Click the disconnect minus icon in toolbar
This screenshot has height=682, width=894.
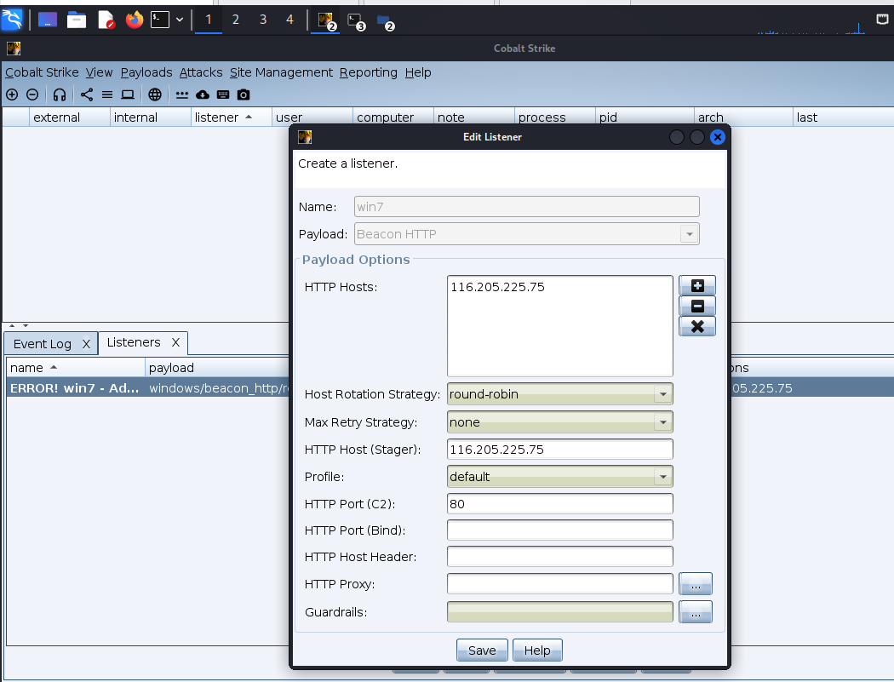coord(32,95)
